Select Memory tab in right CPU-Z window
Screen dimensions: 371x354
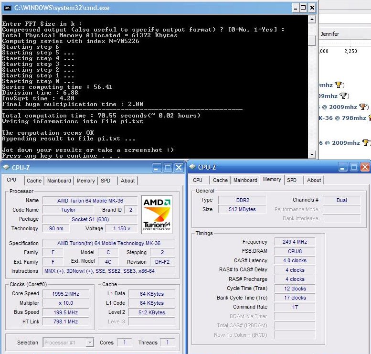[272, 180]
